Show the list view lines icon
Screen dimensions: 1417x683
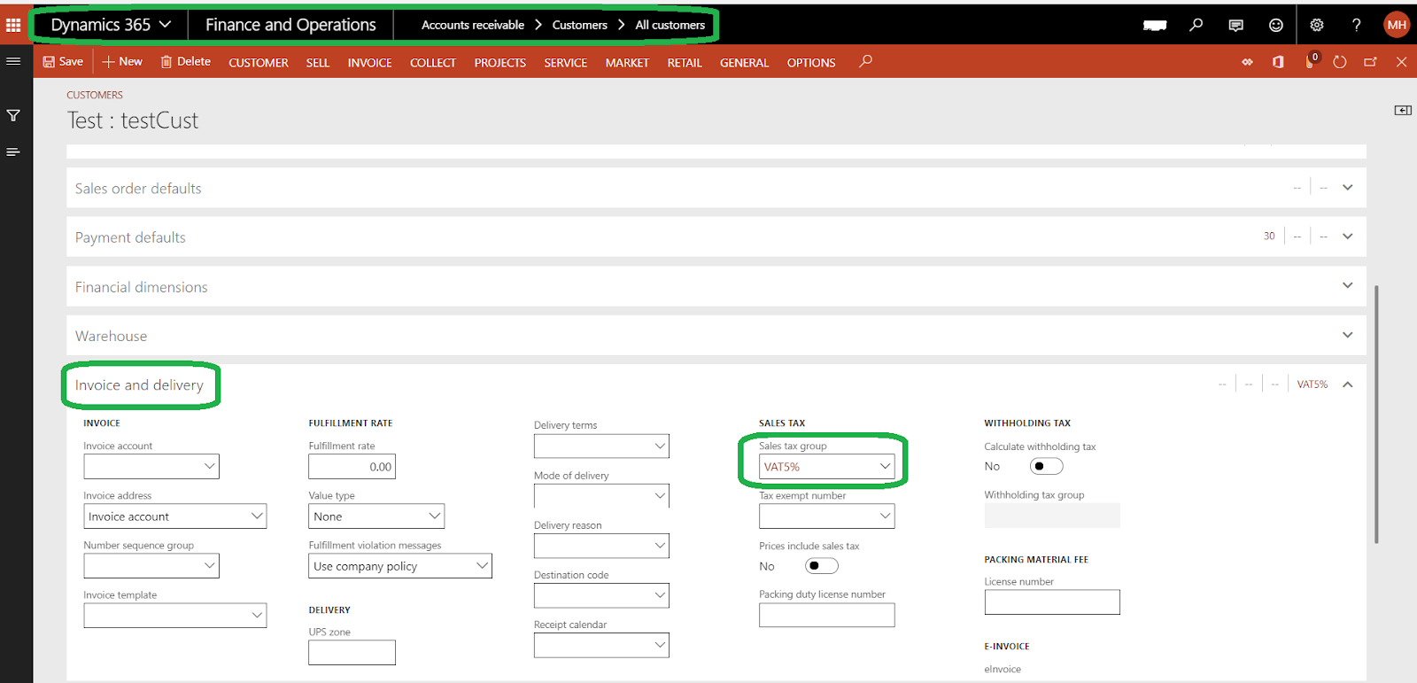tap(13, 152)
